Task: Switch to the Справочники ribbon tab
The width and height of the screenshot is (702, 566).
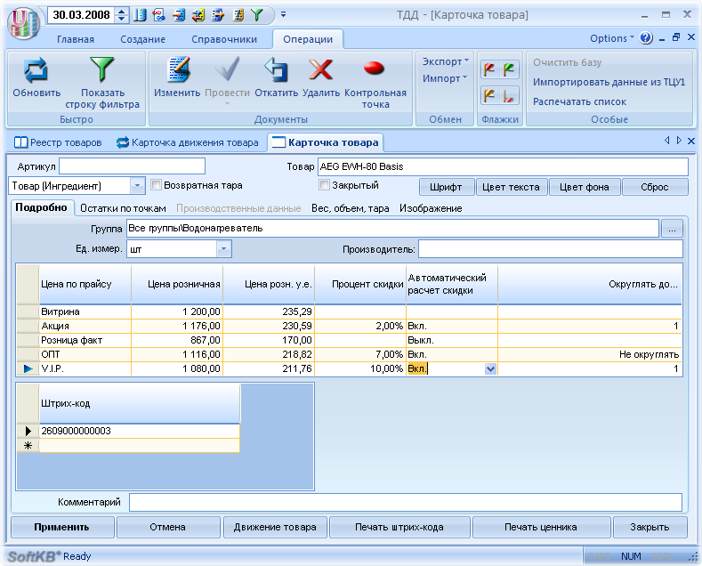Action: click(224, 39)
